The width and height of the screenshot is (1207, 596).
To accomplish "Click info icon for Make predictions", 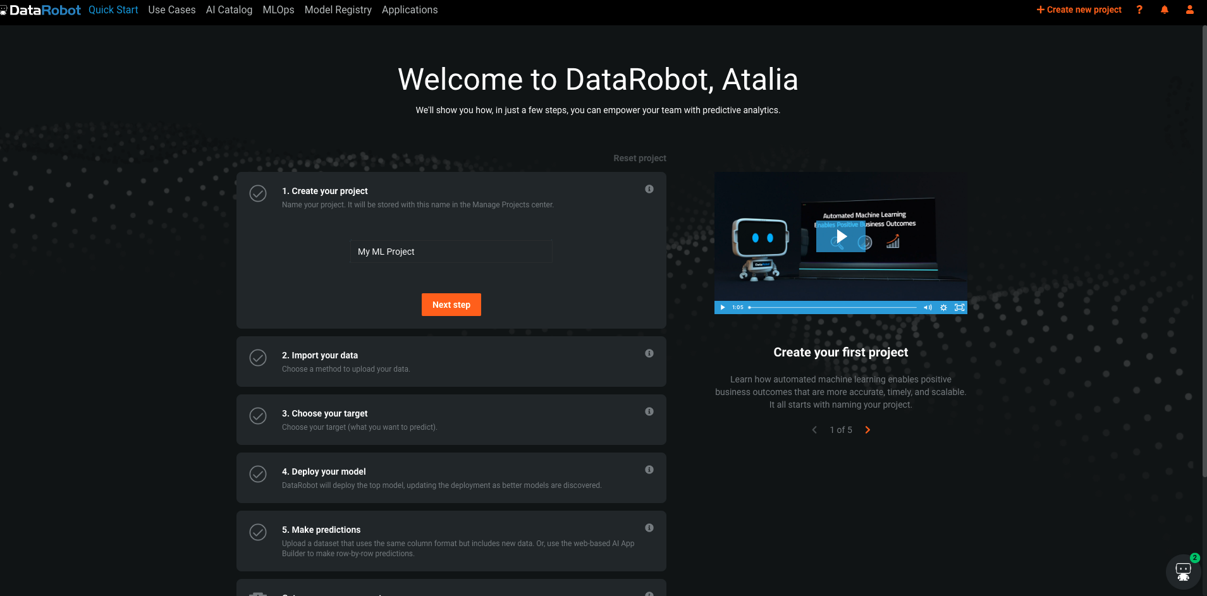I will pyautogui.click(x=649, y=528).
